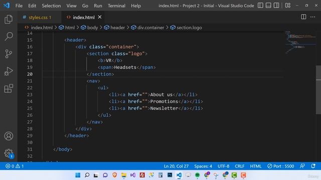The image size is (321, 180).
Task: Toggle the bottom panel layout
Action: (x=268, y=5)
